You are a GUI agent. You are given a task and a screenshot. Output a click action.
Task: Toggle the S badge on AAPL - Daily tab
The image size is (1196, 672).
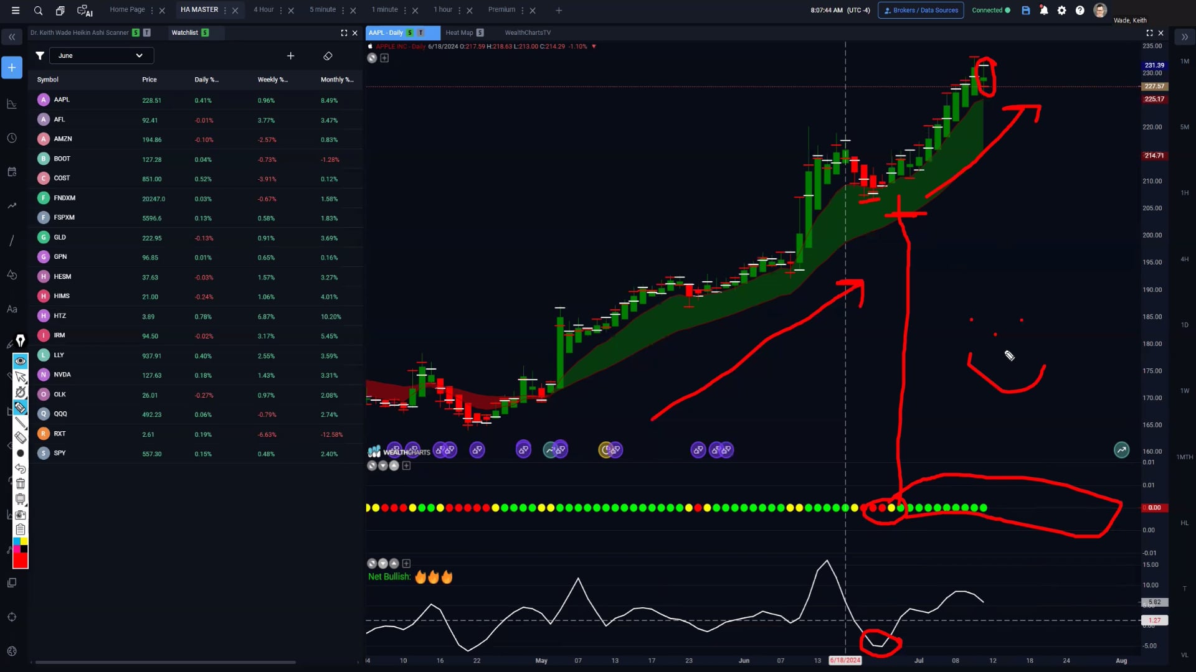coord(410,33)
